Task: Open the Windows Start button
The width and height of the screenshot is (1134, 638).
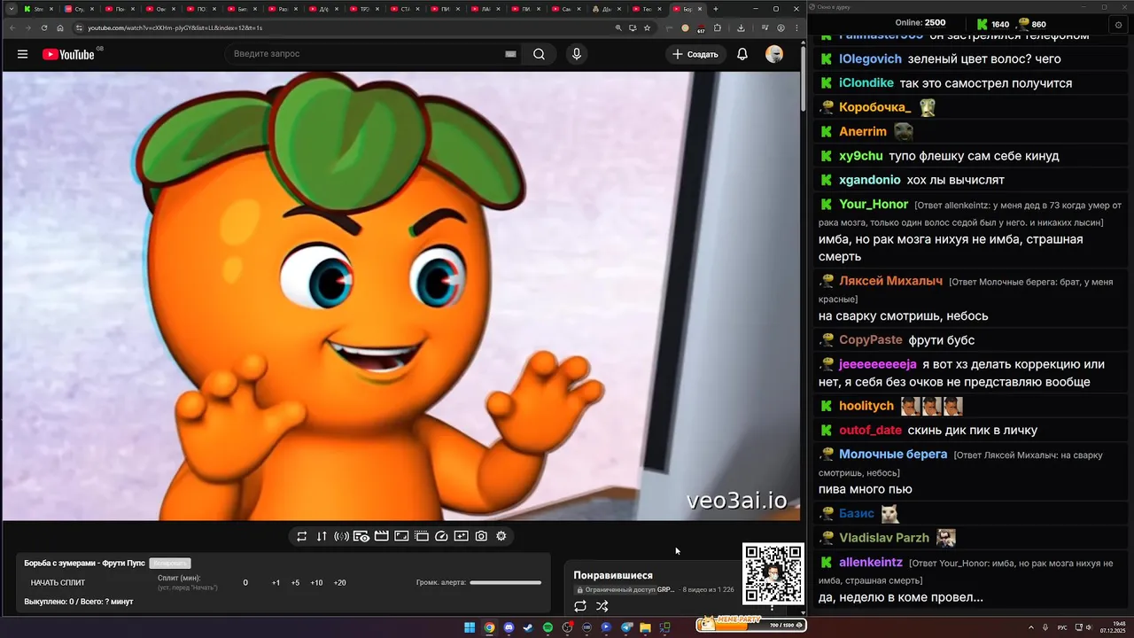Action: tap(470, 627)
